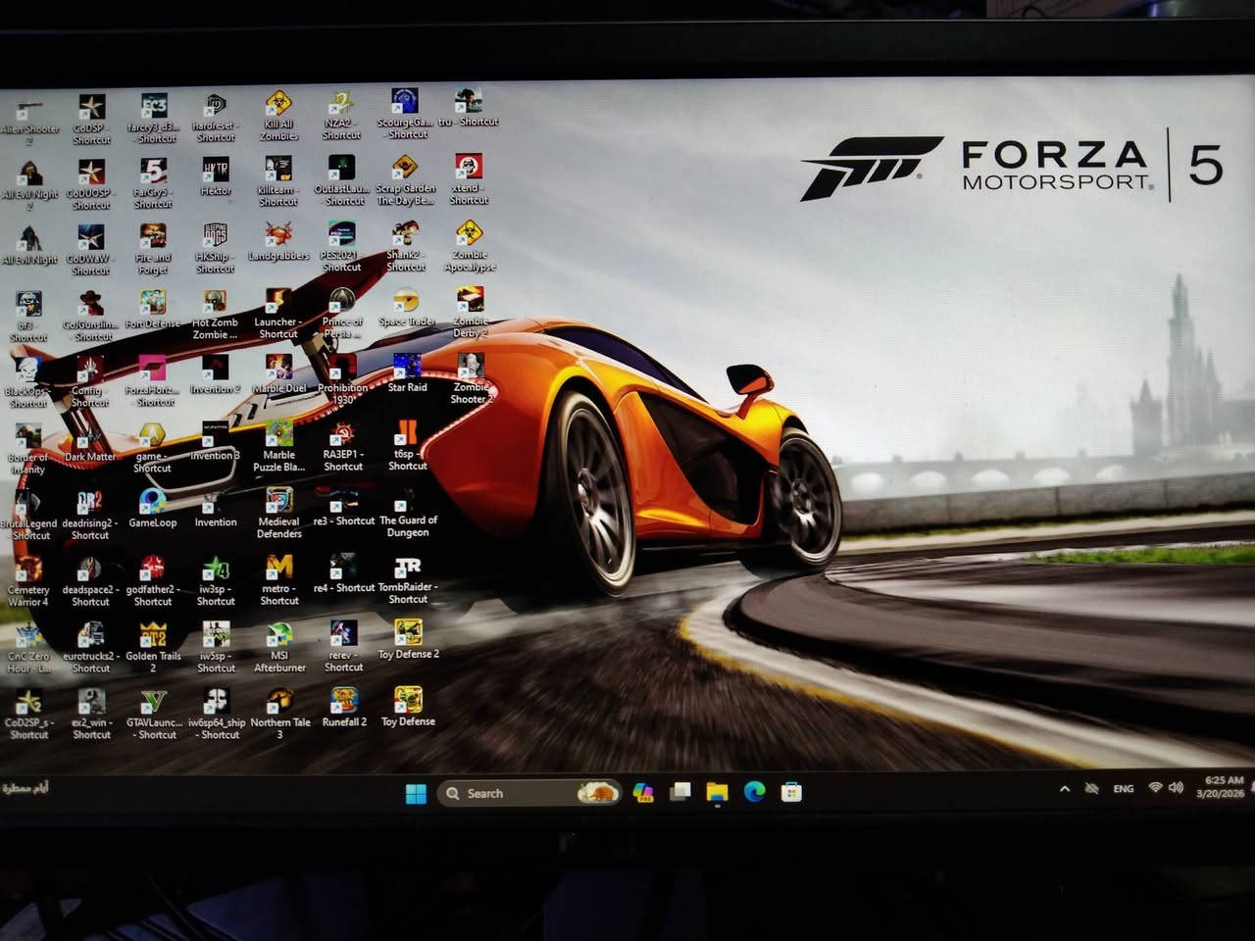Select the Runefall 2 desktop icon
Image resolution: width=1255 pixels, height=941 pixels.
coord(344,702)
